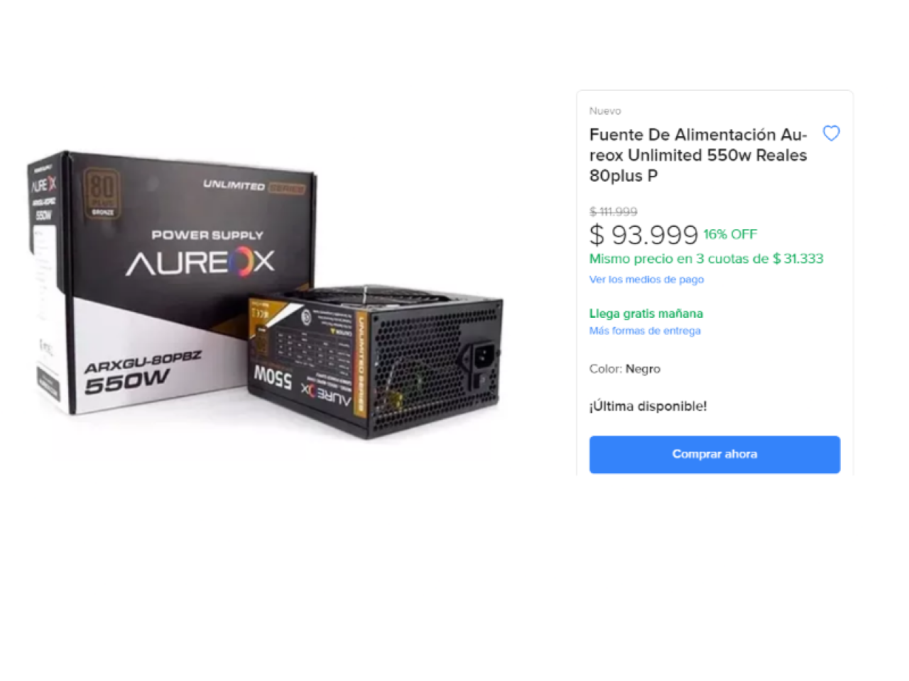This screenshot has width=909, height=681.
Task: Click the 550W label on the PSU side
Action: [x=273, y=377]
